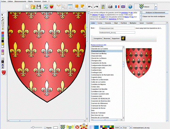Click the Nom input field
Image resolution: width=170 pixels, height=129 pixels.
tap(117, 28)
